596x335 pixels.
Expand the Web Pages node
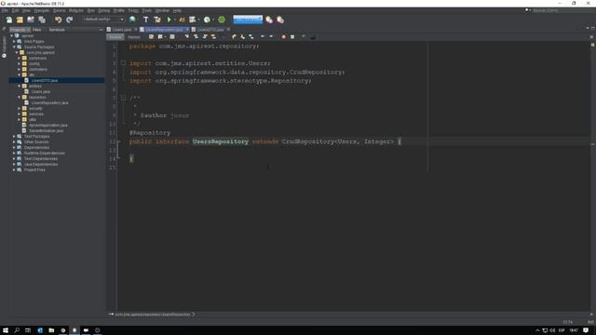tap(15, 41)
